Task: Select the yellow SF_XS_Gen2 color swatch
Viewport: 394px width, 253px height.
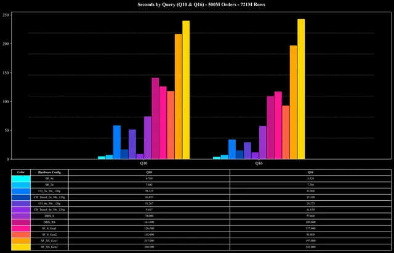Action: 21,247
